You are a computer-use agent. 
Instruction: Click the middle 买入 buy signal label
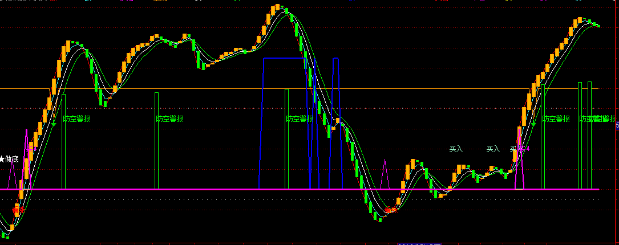(492, 149)
